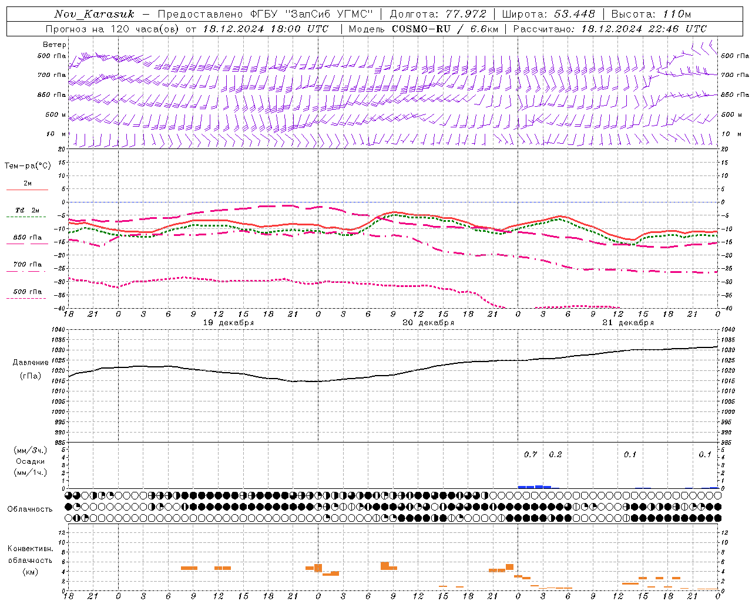Click the Давление pressure panel label

click(31, 363)
